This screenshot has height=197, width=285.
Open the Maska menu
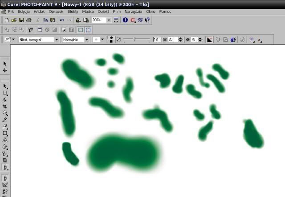pos(88,11)
